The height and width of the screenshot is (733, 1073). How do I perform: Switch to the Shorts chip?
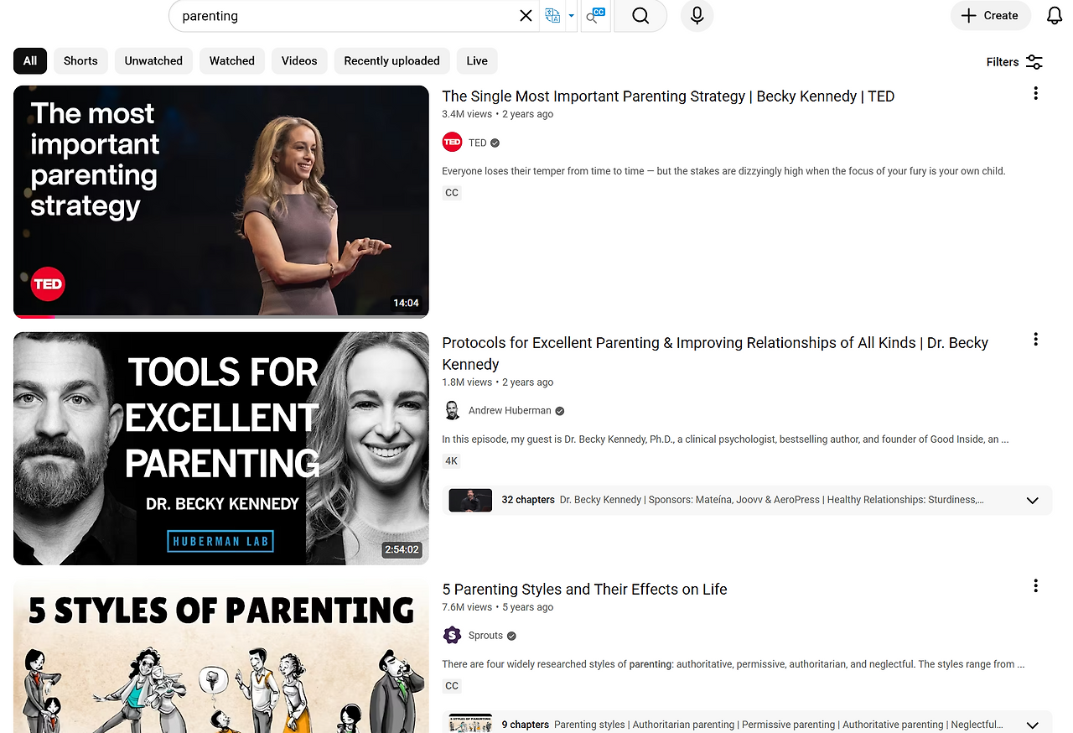coord(80,60)
